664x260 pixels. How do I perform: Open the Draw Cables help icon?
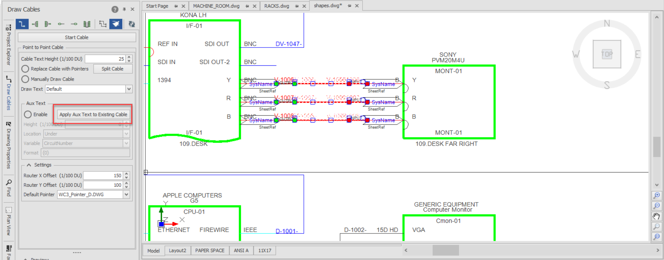[115, 9]
